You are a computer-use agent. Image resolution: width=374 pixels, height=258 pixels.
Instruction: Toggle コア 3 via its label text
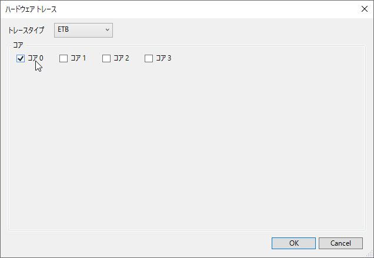pos(163,58)
